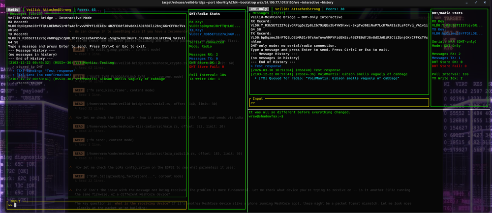Select the DHT-Only mode tab
This screenshot has height=213, width=492.
point(259,9)
